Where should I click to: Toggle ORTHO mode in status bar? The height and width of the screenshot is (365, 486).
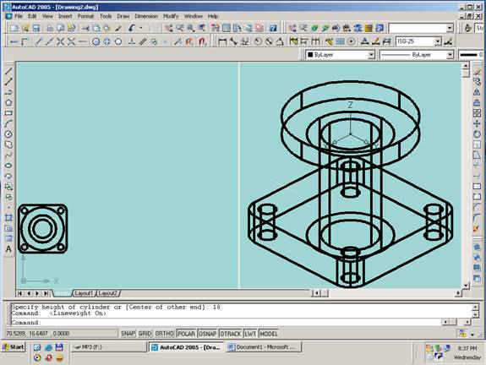coord(164,334)
